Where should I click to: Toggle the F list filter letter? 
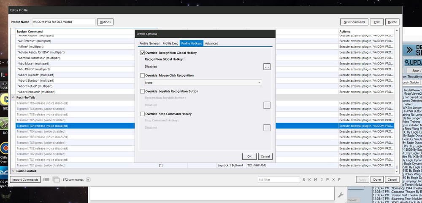click(x=339, y=180)
